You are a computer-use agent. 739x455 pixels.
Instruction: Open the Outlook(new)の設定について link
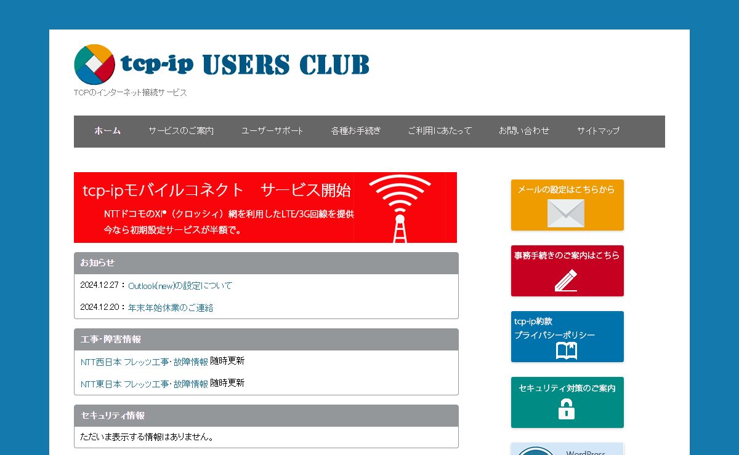point(180,286)
